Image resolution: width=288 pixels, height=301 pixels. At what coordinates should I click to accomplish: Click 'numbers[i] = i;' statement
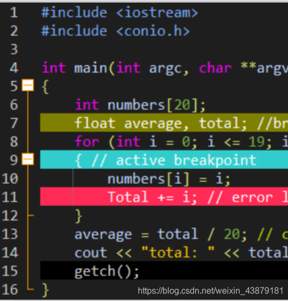[169, 179]
